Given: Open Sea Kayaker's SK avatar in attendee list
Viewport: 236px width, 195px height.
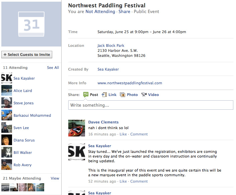Looking at the screenshot, I should pos(7,78).
